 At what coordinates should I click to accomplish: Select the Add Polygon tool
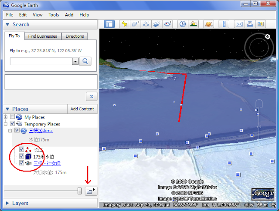(136, 24)
